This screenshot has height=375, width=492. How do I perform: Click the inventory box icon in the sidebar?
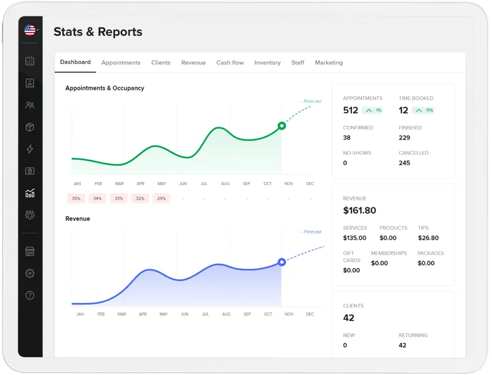(x=28, y=127)
